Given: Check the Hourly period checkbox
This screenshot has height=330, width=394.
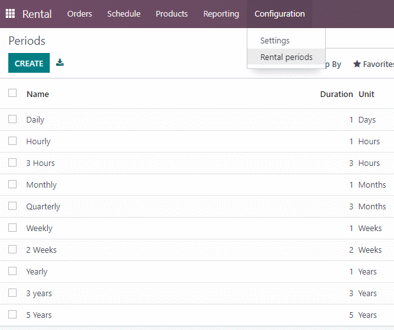Looking at the screenshot, I should tap(12, 141).
